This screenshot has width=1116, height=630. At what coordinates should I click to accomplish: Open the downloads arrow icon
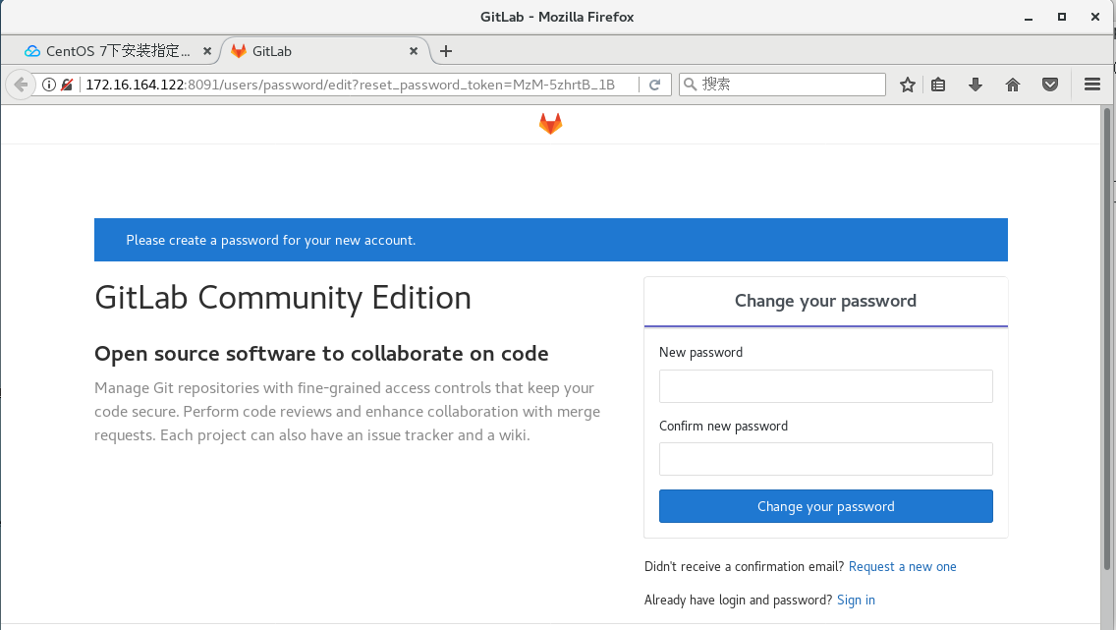[976, 85]
